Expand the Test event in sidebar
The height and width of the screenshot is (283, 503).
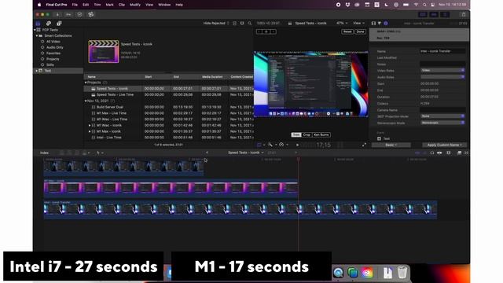tap(37, 71)
